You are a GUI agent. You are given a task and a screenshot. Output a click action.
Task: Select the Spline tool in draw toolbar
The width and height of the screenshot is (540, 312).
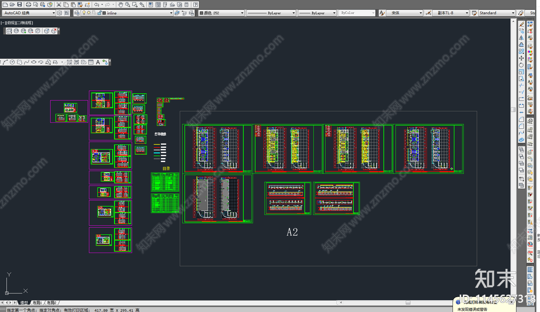pyautogui.click(x=26, y=62)
